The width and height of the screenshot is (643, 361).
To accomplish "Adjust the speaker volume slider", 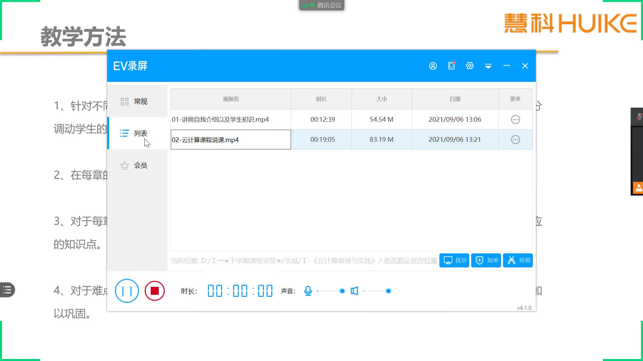I will (377, 291).
